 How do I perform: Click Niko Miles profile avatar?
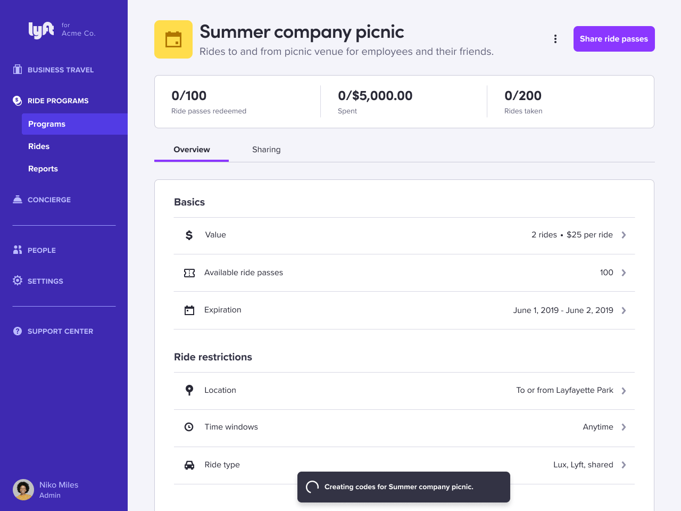(x=23, y=490)
